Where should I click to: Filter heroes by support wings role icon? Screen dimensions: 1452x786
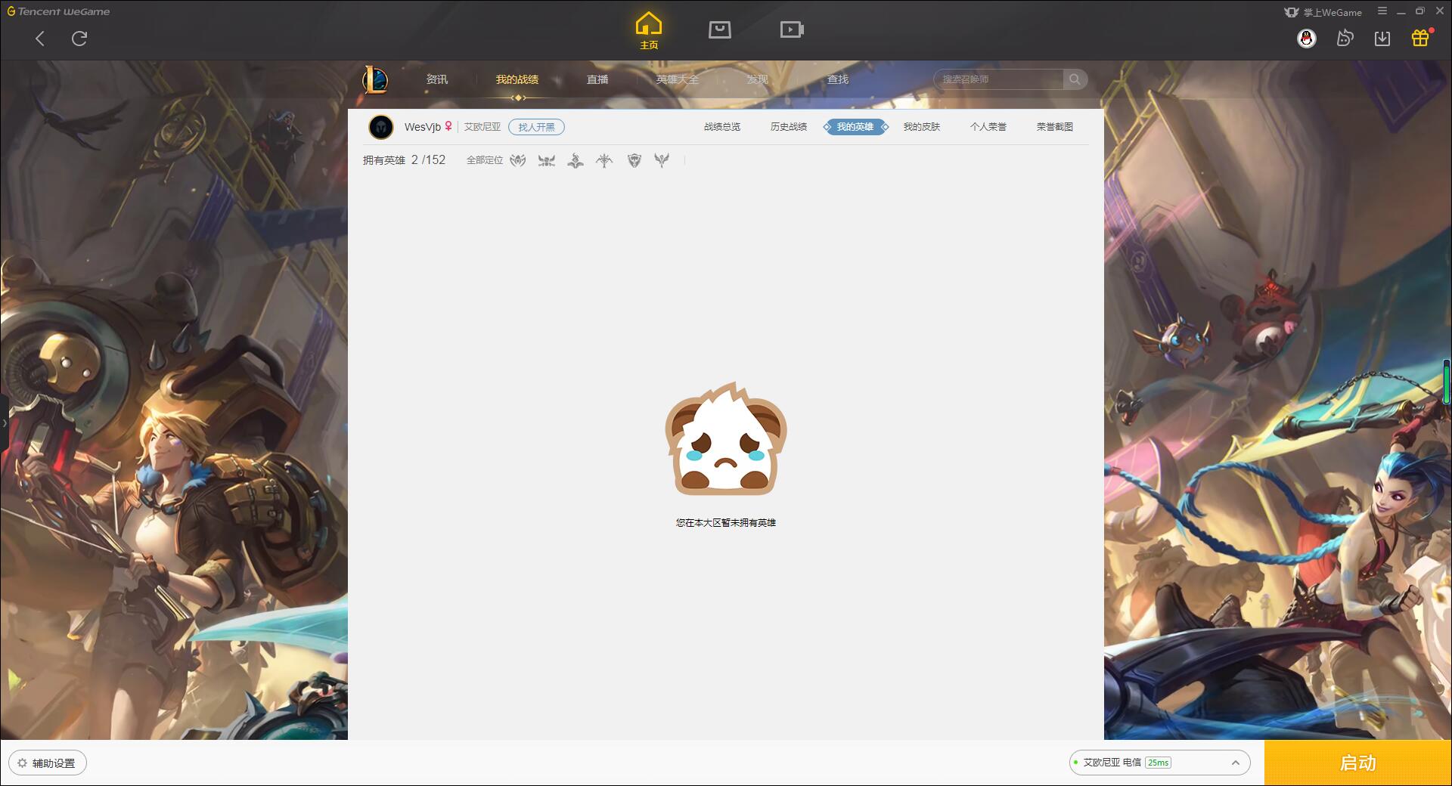[662, 160]
